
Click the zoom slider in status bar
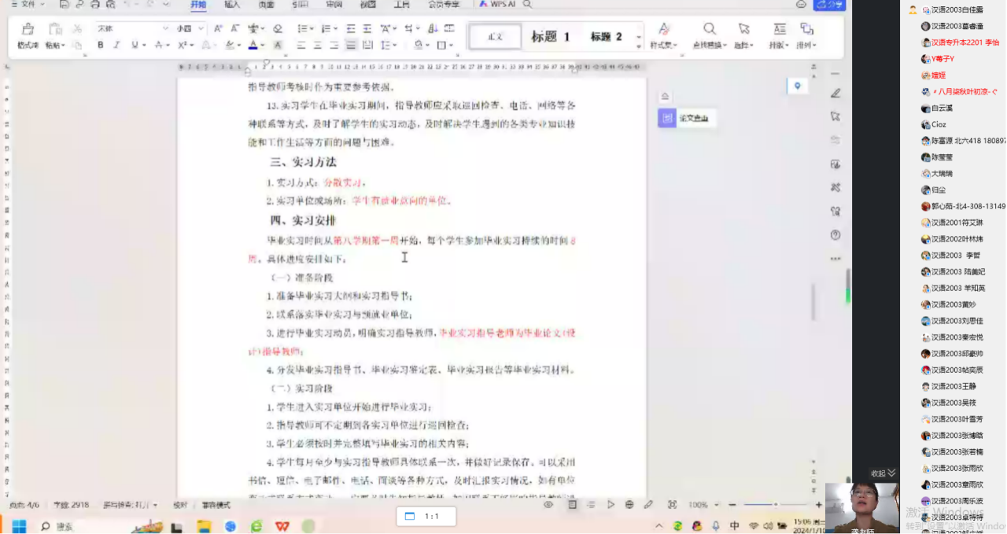click(x=775, y=505)
